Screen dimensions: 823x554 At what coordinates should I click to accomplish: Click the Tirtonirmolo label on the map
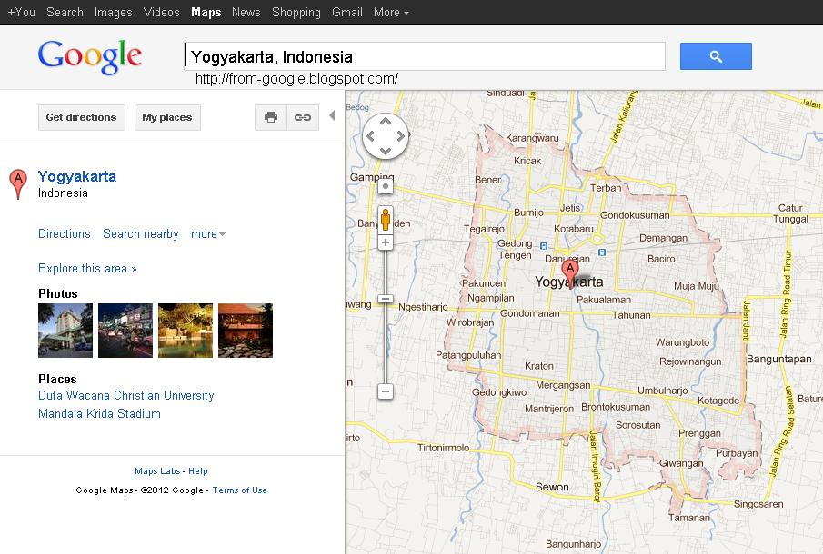click(443, 448)
